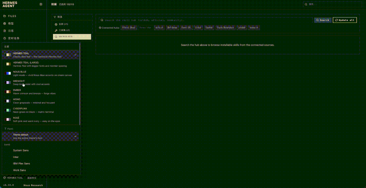This screenshot has height=188, width=366.
Task: Choose the 工具集 (25) wrench icon
Action: coord(56,30)
